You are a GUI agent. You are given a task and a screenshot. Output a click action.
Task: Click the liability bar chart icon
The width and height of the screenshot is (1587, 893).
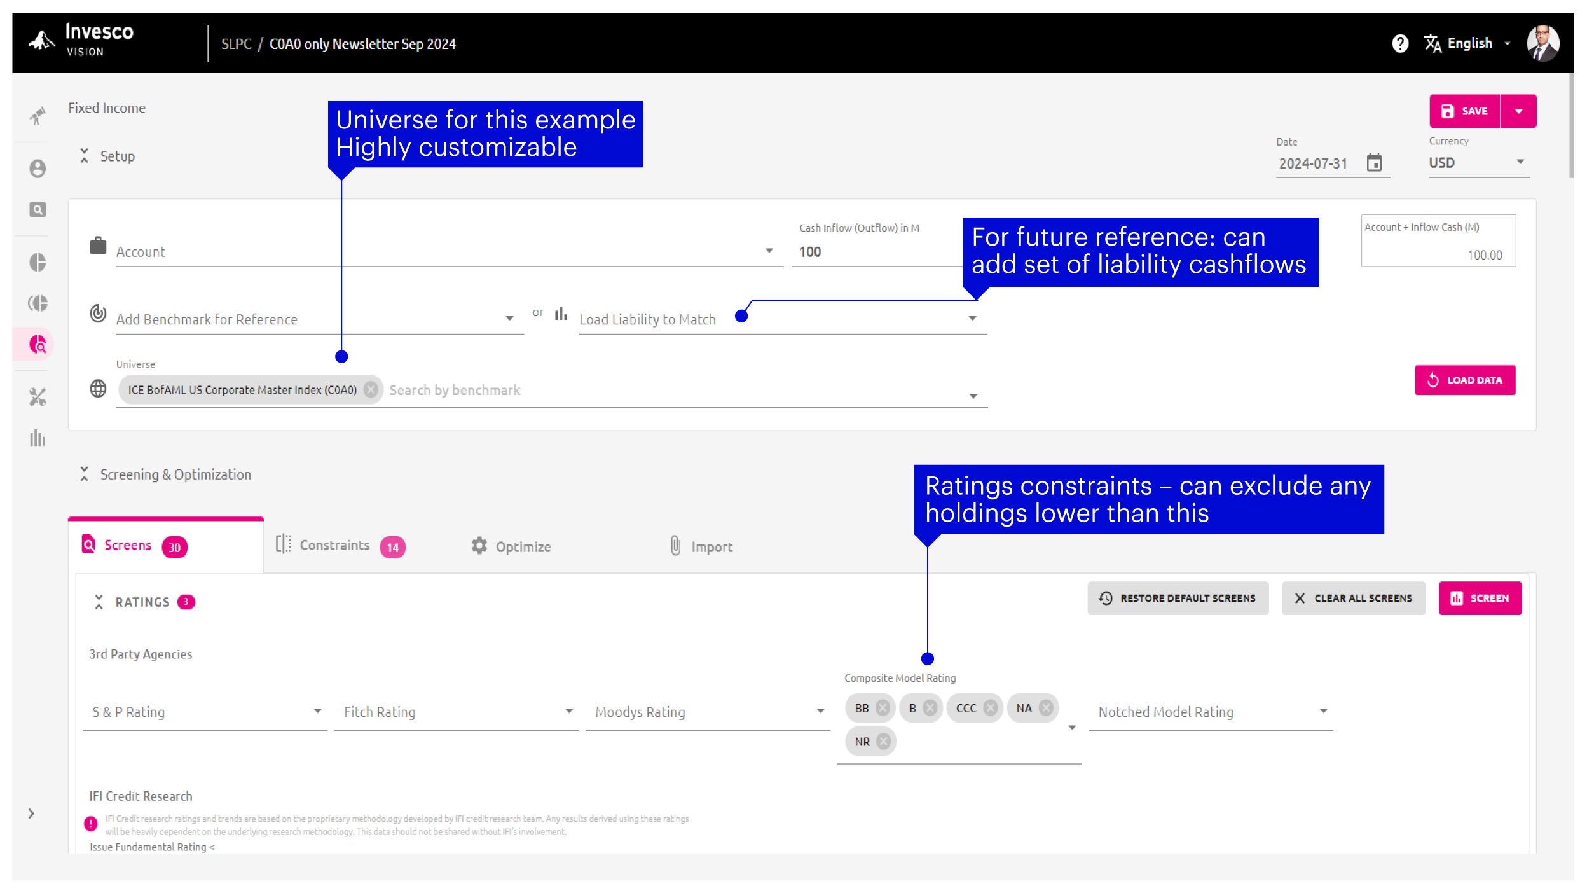[561, 314]
